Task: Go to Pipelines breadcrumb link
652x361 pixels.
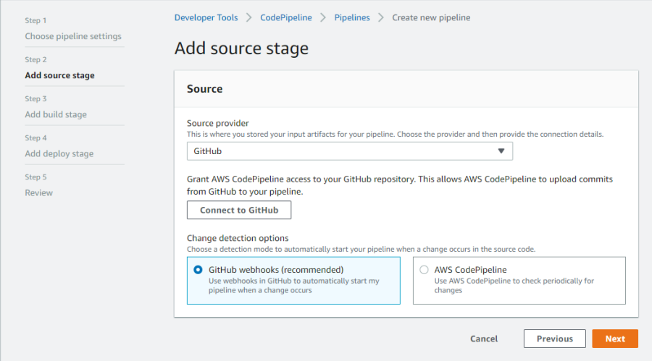Action: coord(352,17)
